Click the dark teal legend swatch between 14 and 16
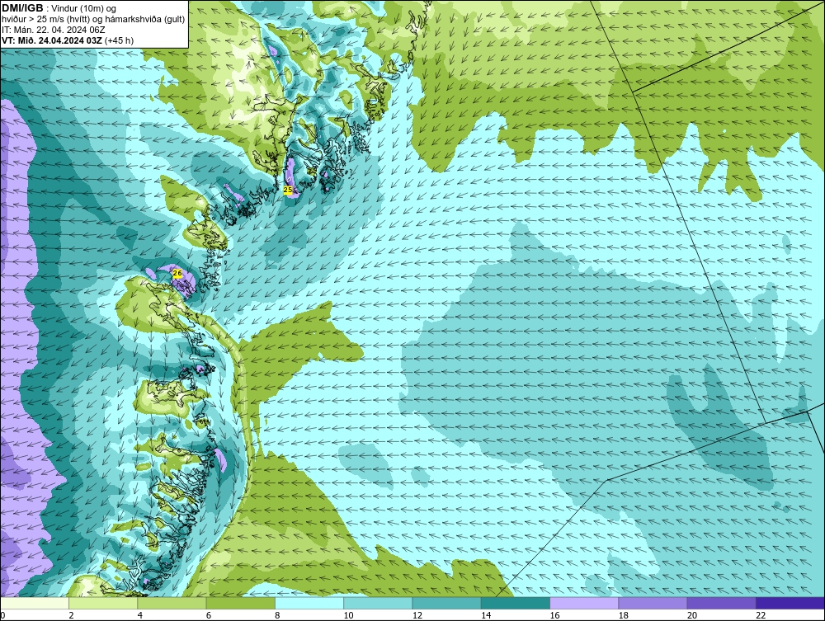825x621 pixels. [515, 603]
